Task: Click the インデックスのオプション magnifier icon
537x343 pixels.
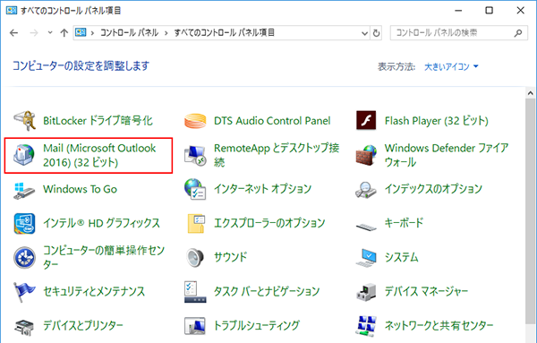Action: click(366, 190)
